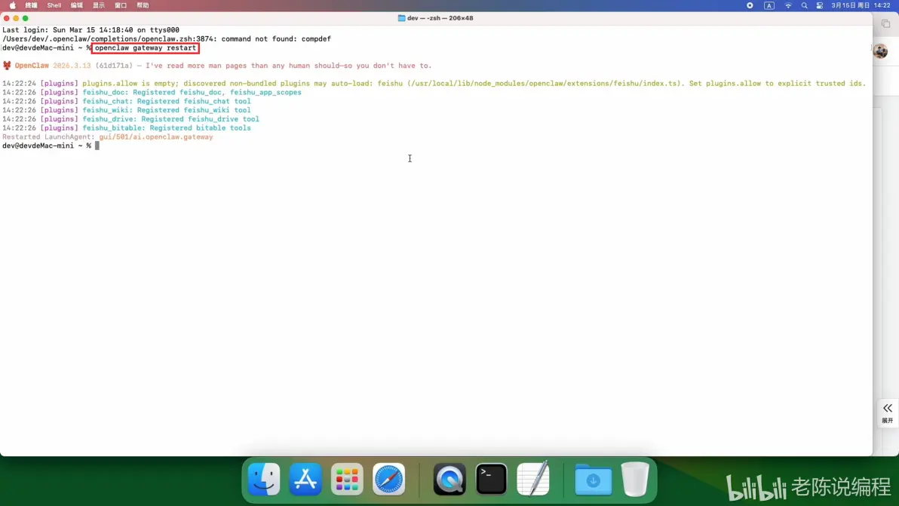Image resolution: width=899 pixels, height=506 pixels.
Task: Click 'feishu_drive: Registered feishu_drive tool' line
Action: pyautogui.click(x=130, y=119)
